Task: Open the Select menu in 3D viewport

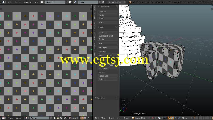Action: (x=111, y=118)
